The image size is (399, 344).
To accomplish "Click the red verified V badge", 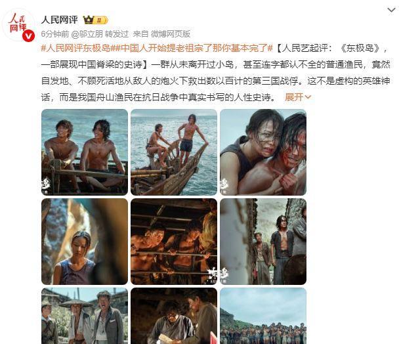I will [28, 35].
